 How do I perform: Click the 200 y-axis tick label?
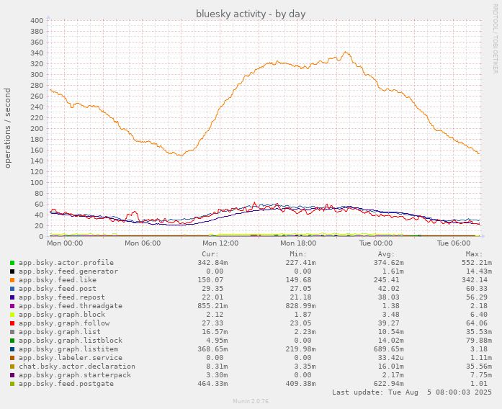[37, 129]
